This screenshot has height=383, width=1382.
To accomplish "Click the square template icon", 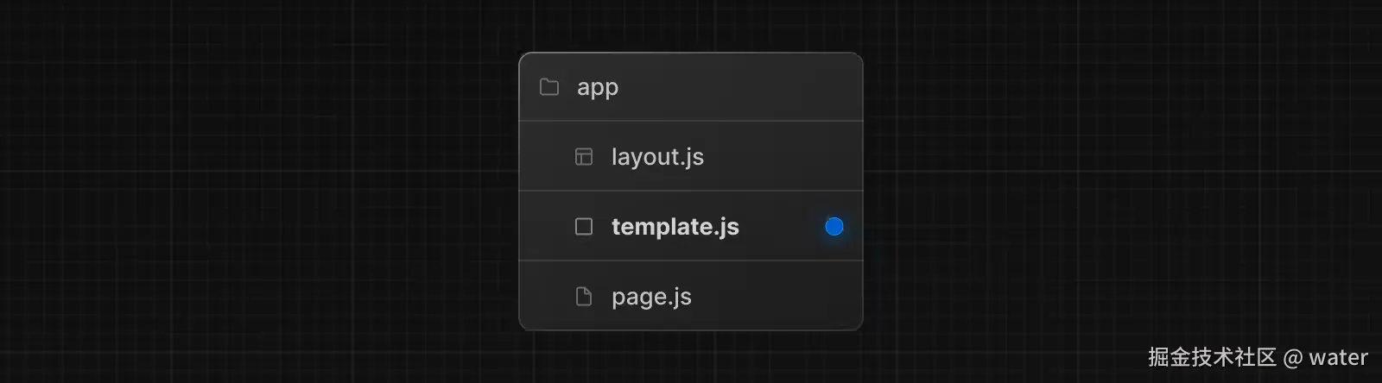I will click(x=584, y=227).
